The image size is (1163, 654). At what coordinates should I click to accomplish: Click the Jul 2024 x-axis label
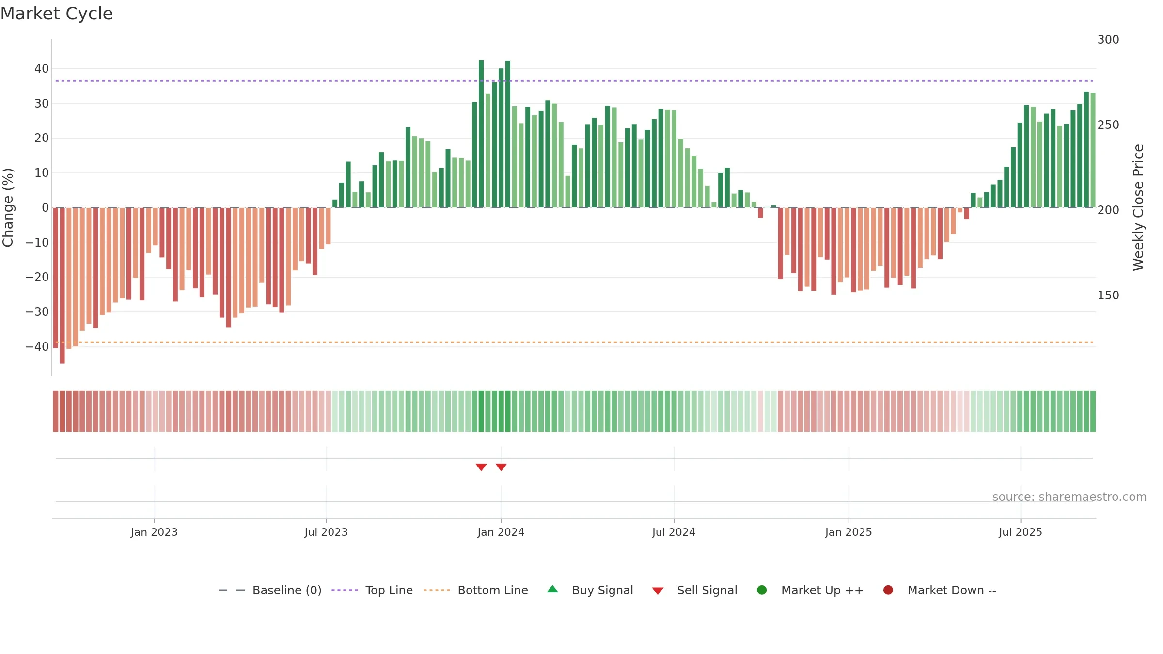674,532
